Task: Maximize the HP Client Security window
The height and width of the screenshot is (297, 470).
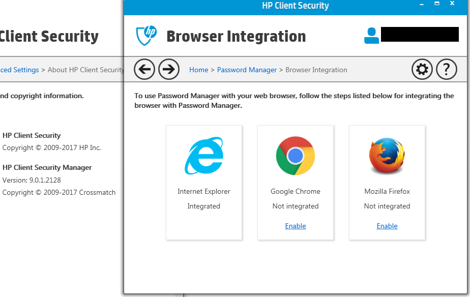Action: click(436, 4)
